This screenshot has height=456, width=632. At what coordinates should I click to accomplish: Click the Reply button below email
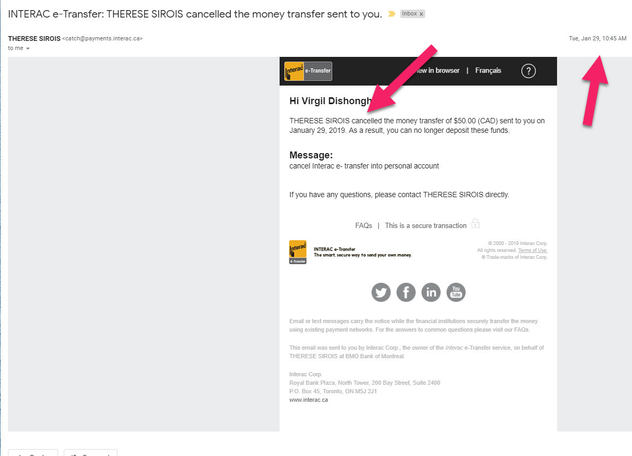pos(33,453)
